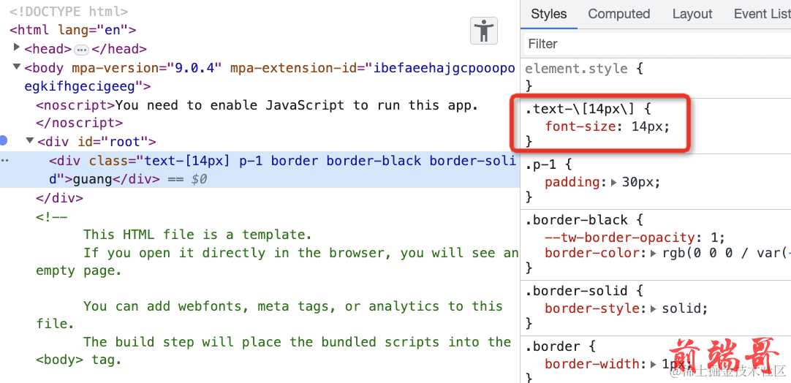Click the blue dot beside the root div
The image size is (791, 383).
pyautogui.click(x=4, y=140)
